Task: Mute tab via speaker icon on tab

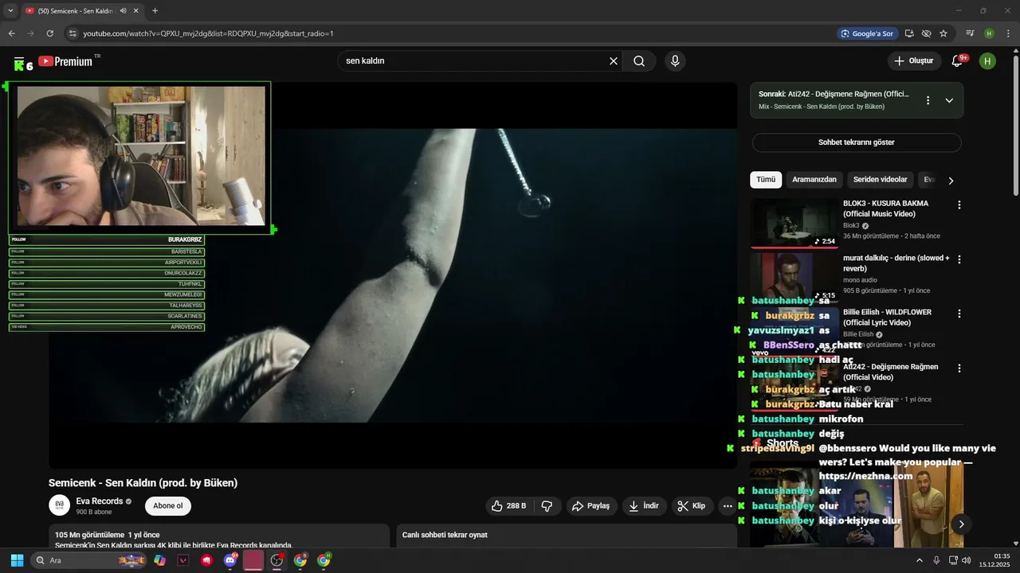Action: (123, 11)
